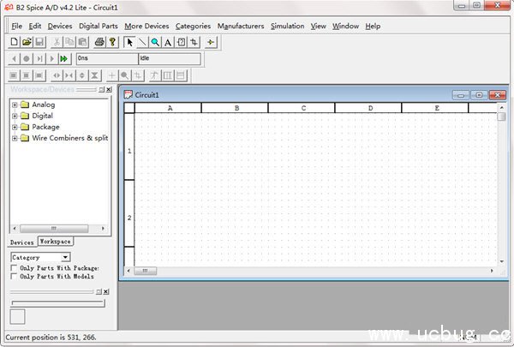
Task: Expand the Digital folder
Action: click(x=15, y=116)
